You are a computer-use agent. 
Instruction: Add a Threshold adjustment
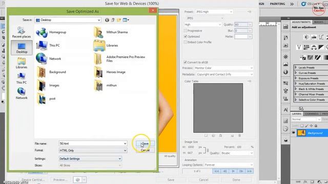point(318,57)
